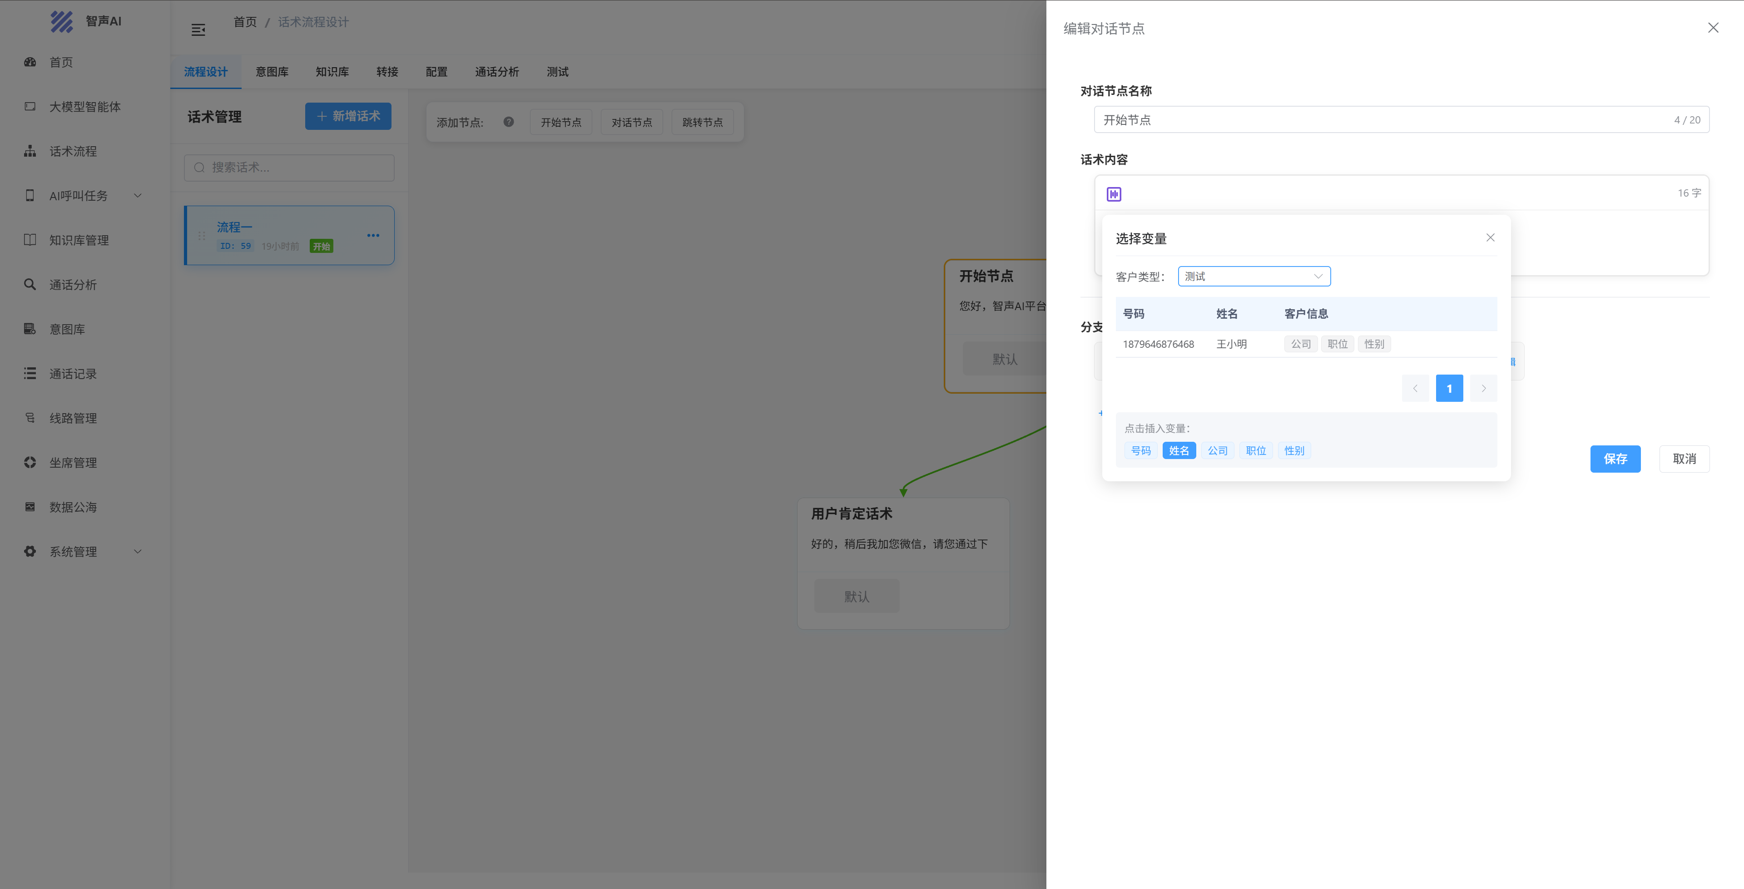Viewport: 1744px width, 889px height.
Task: Click the 对话节点名称 input field
Action: (1381, 120)
